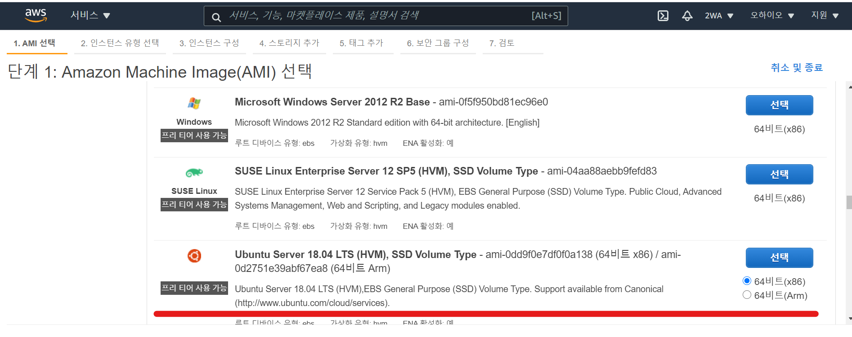The image size is (852, 337).
Task: Launch the CloudShell terminal icon
Action: tap(663, 16)
